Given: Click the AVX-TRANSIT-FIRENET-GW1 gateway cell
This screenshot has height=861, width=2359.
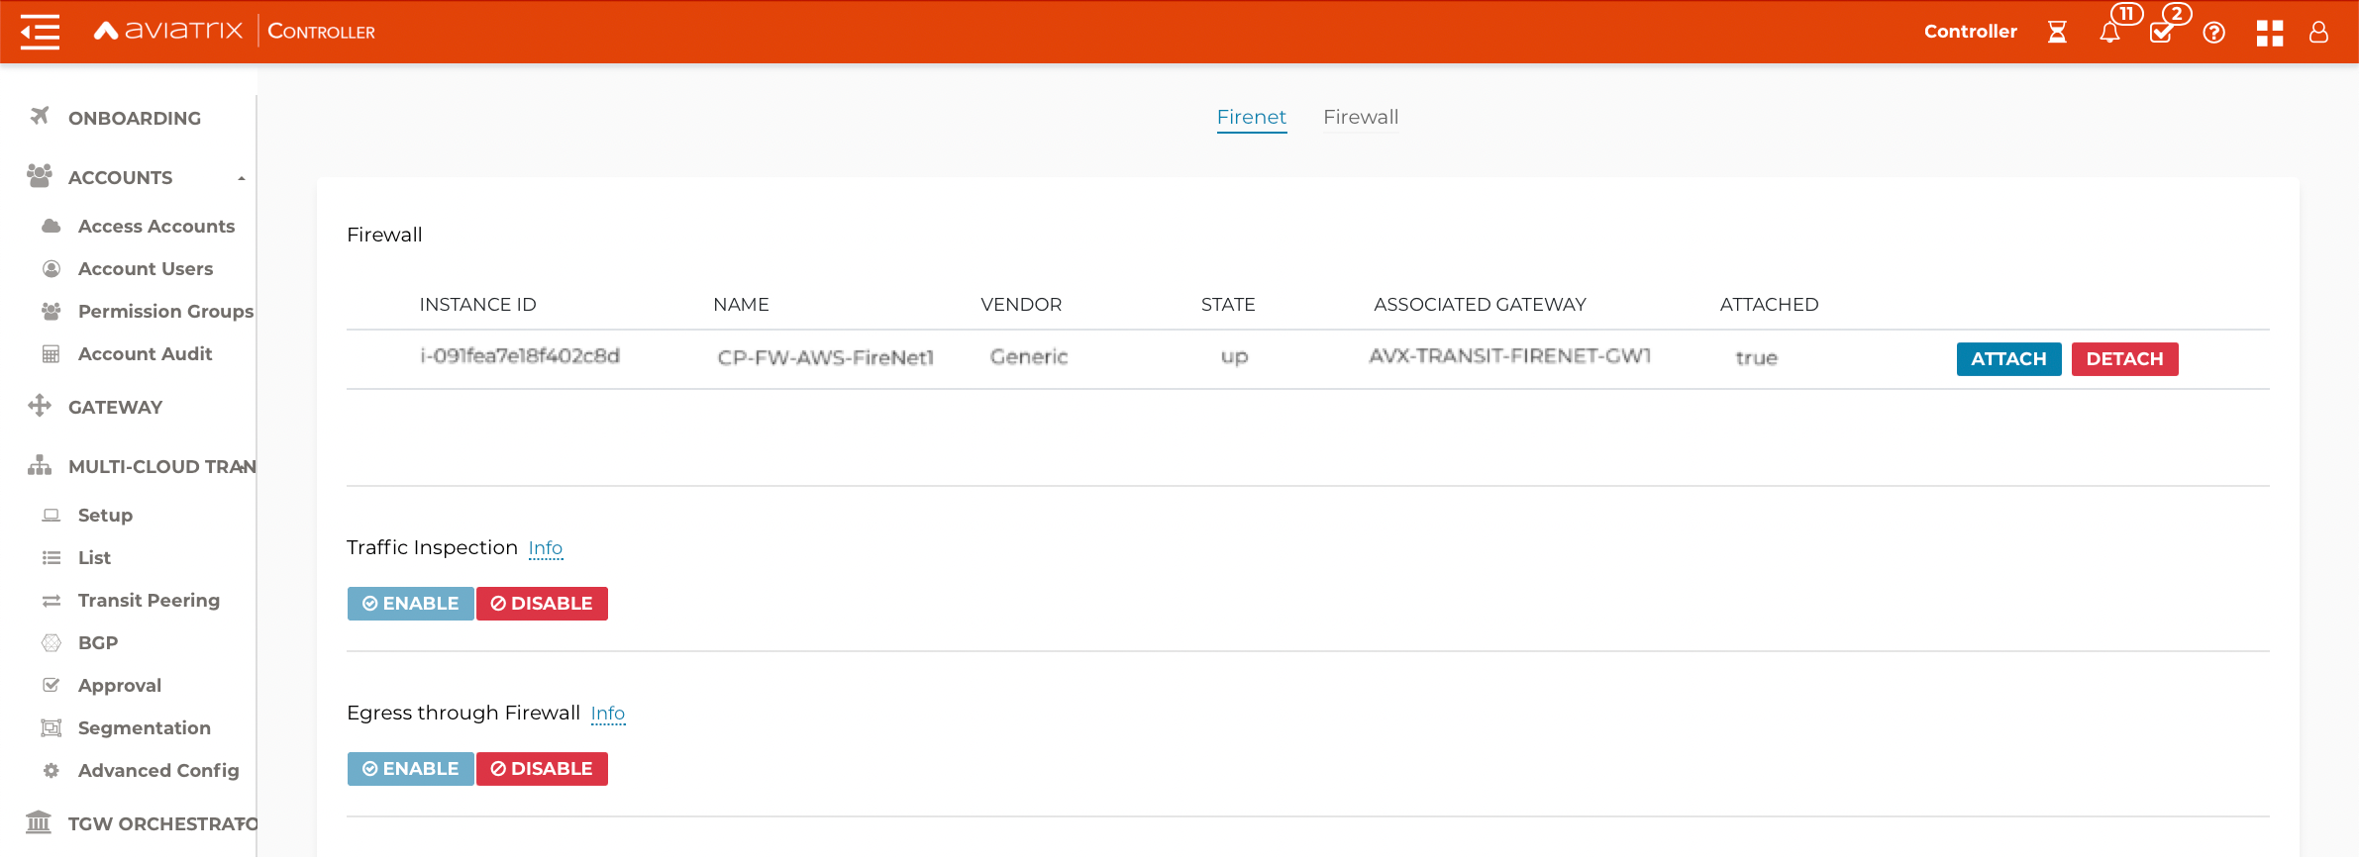Looking at the screenshot, I should click(1510, 356).
